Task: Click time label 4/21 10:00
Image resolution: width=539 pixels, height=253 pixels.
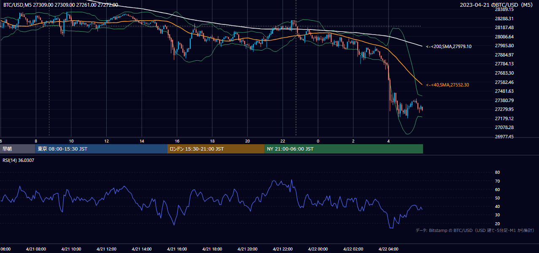Action: click(x=71, y=249)
